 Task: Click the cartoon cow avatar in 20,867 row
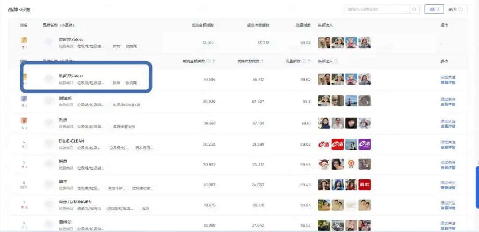coord(324,164)
